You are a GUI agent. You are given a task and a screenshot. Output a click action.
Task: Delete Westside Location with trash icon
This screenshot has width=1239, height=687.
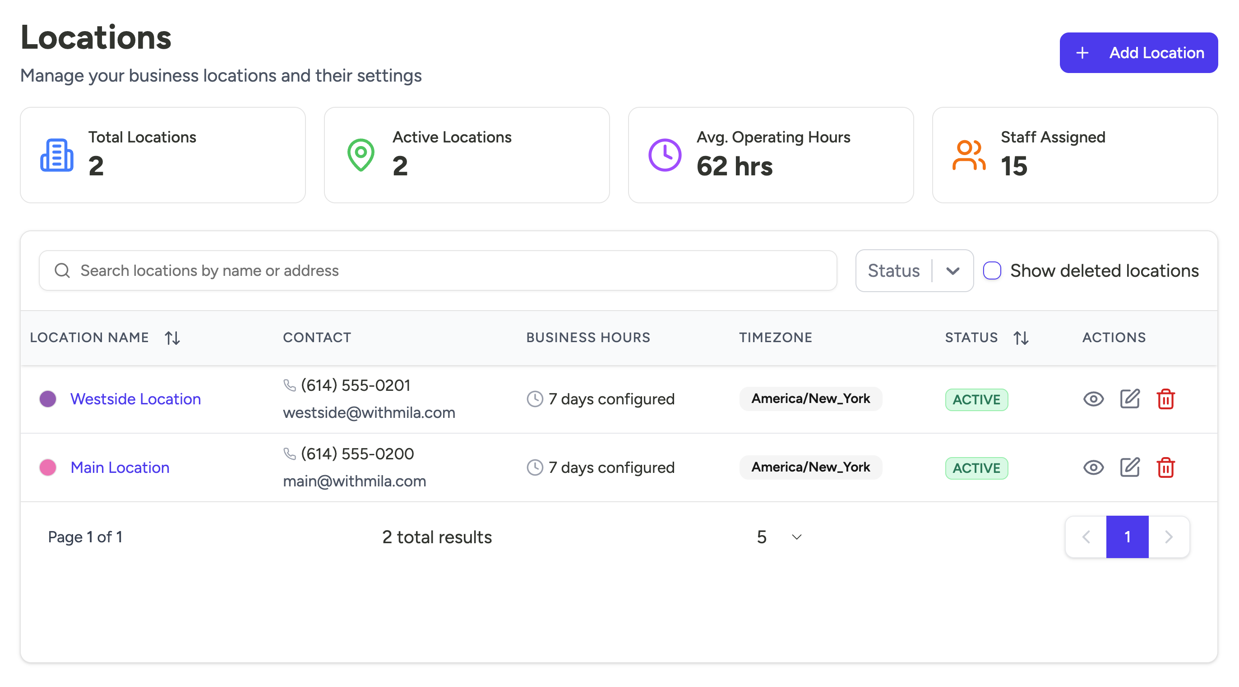[1165, 399]
